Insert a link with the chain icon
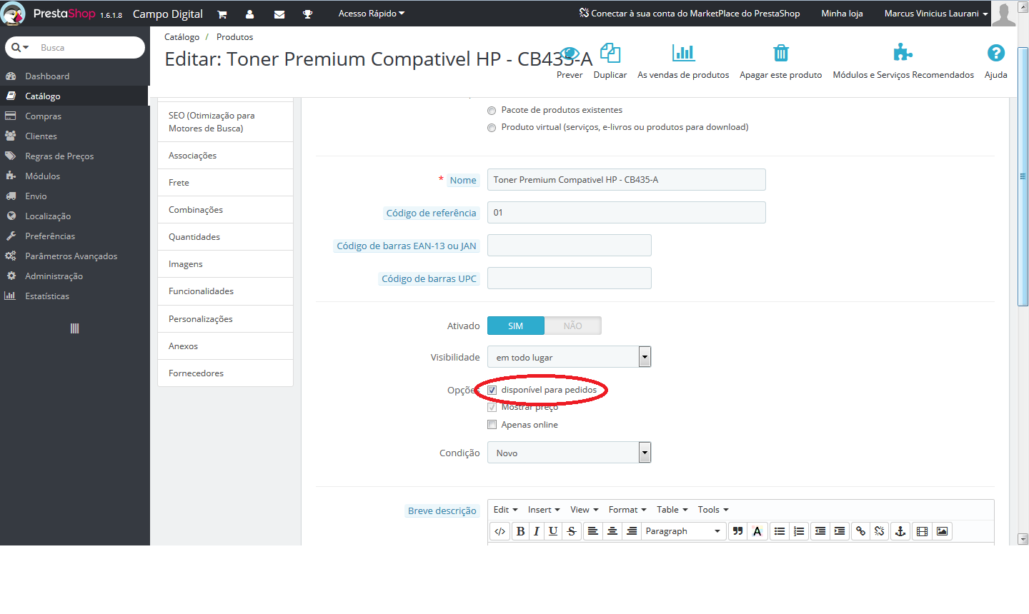1029x614 pixels. coord(860,531)
